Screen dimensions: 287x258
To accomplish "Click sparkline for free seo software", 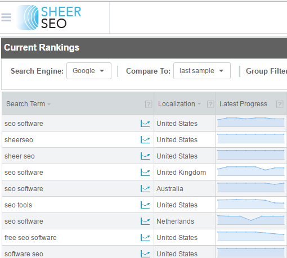I will (251, 236).
